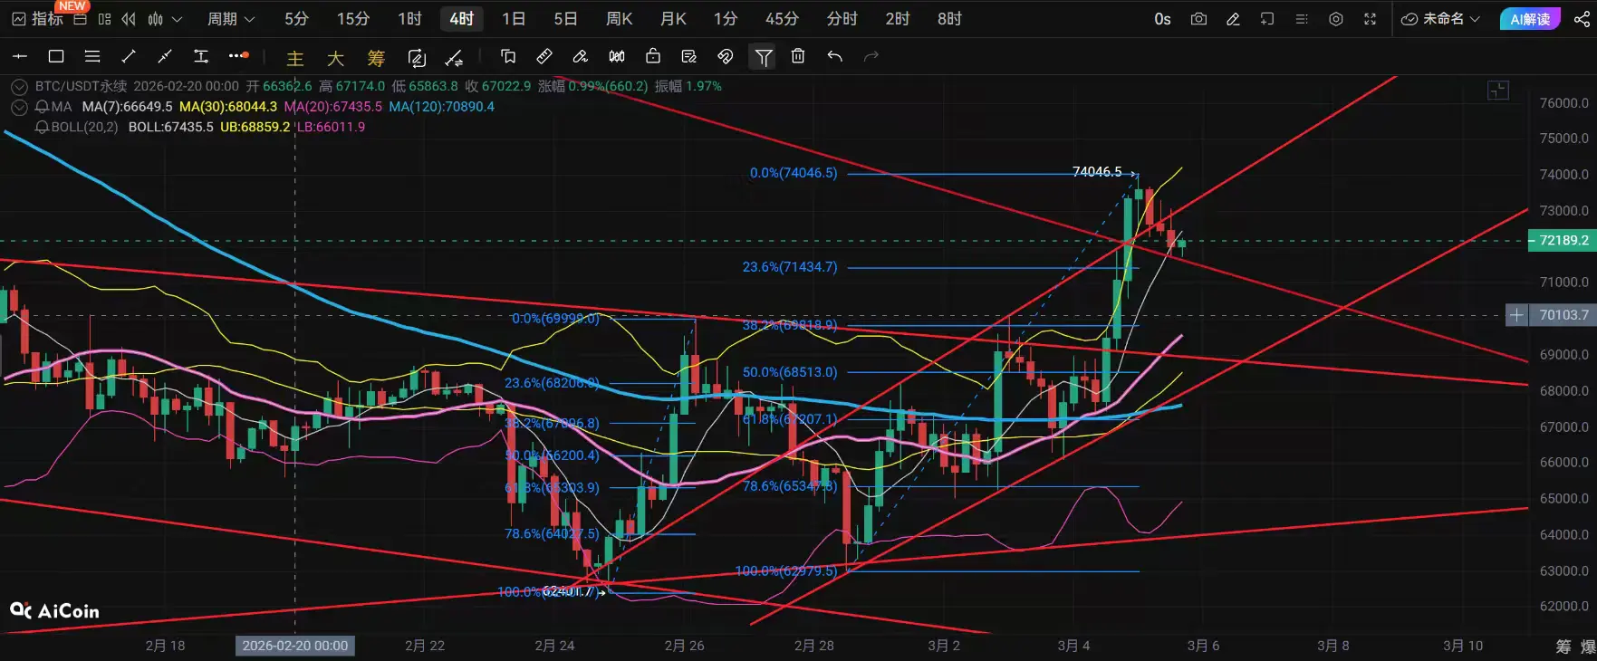Delete drawings with trash icon
Screen dimensions: 1597x661
(x=798, y=56)
